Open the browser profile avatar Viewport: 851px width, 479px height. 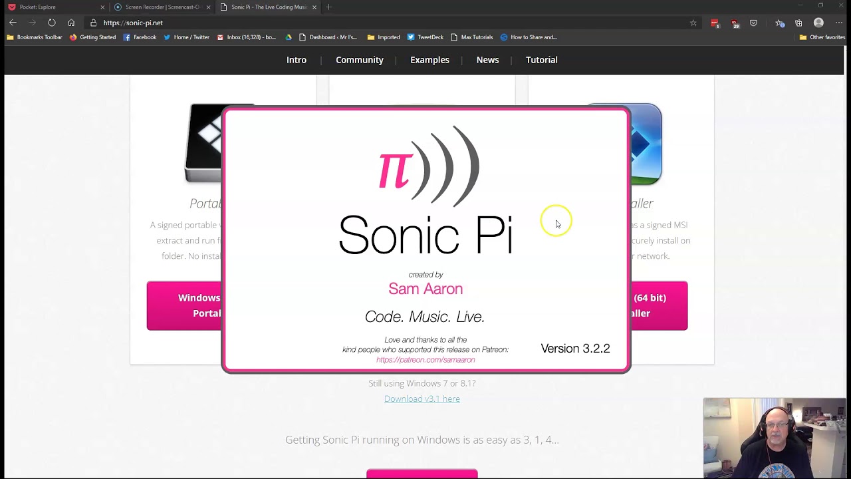pyautogui.click(x=818, y=23)
